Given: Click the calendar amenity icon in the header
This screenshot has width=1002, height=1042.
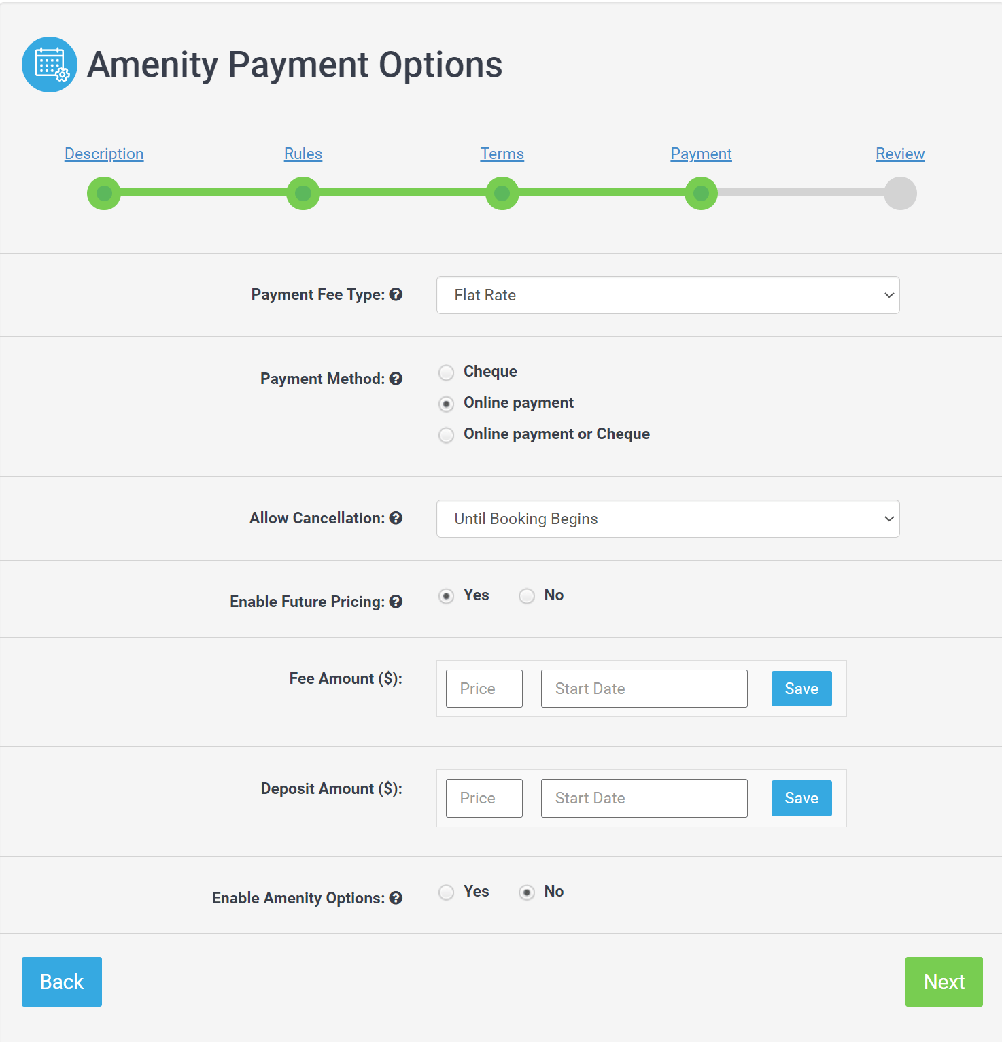Looking at the screenshot, I should tap(49, 65).
